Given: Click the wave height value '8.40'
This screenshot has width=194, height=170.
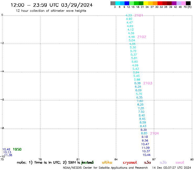Looking at the screenshot, I should coord(142,115).
